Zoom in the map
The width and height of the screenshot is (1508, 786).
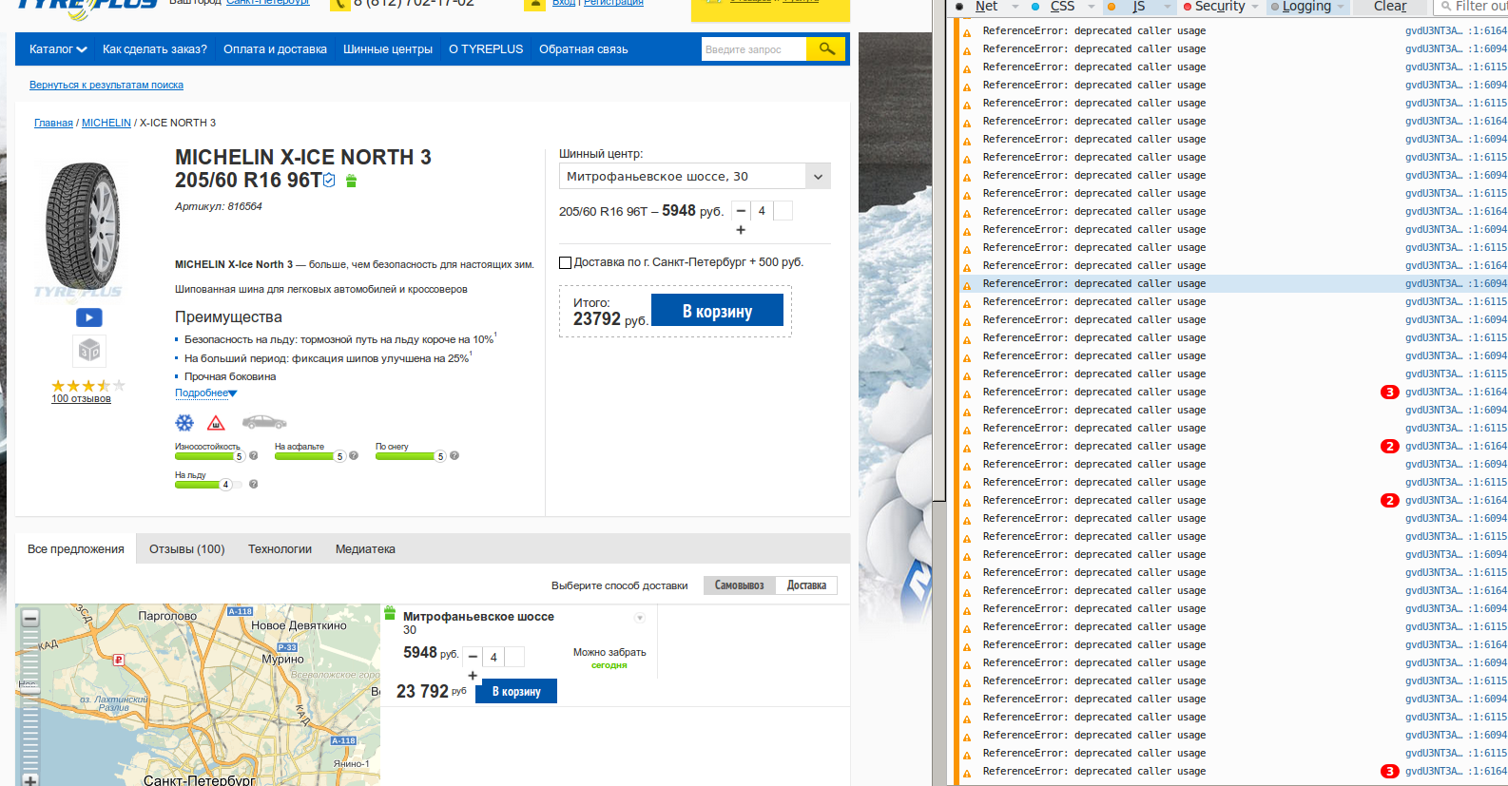pyautogui.click(x=30, y=780)
